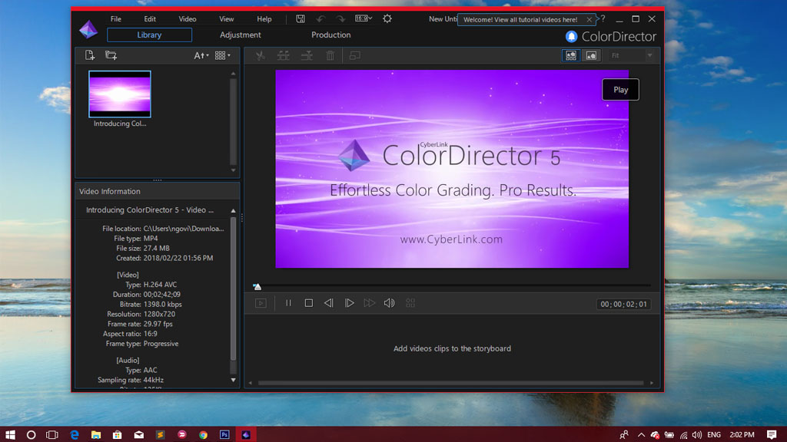Screen dimensions: 787x442
Task: Open the sort by dropdown in library
Action: [x=201, y=55]
